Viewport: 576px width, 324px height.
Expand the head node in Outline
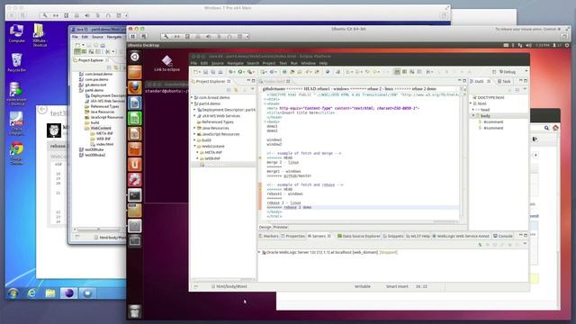[473, 110]
